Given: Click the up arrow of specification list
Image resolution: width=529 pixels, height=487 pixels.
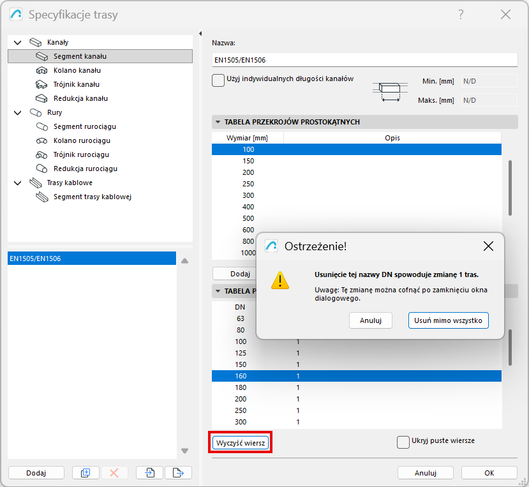Looking at the screenshot, I should click(185, 261).
